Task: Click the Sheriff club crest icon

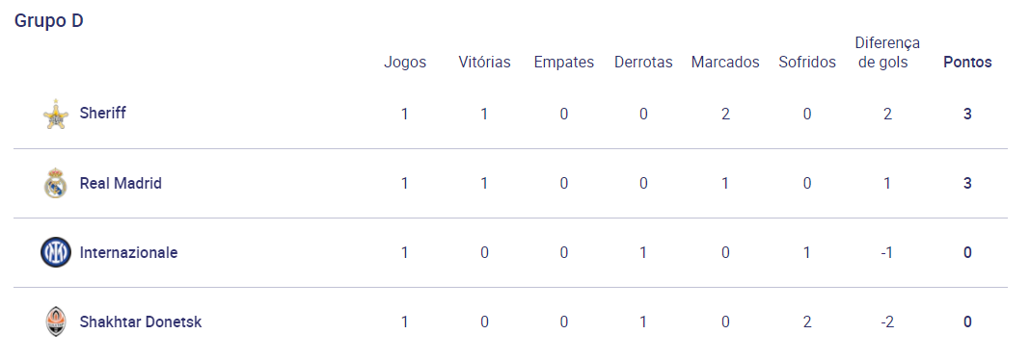Action: click(x=56, y=115)
